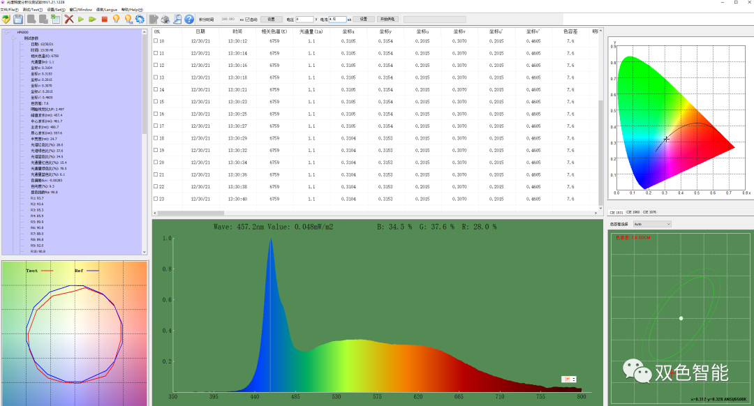Open the Window menu
This screenshot has height=406, width=754.
click(x=81, y=10)
